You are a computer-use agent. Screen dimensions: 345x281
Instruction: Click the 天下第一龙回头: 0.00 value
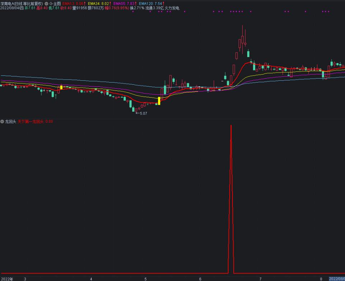(x=35, y=122)
